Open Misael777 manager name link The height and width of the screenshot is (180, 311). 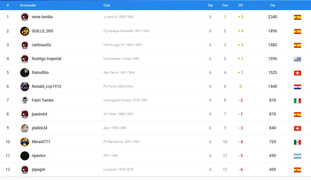tap(41, 142)
